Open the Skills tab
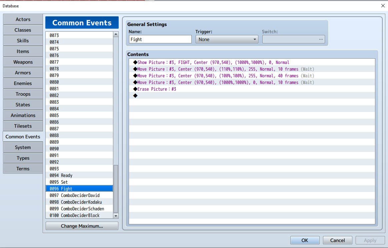Viewport: 388px width, 248px height. (x=23, y=41)
